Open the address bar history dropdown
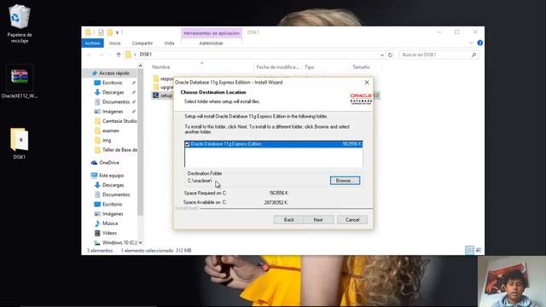546x307 pixels. (382, 55)
